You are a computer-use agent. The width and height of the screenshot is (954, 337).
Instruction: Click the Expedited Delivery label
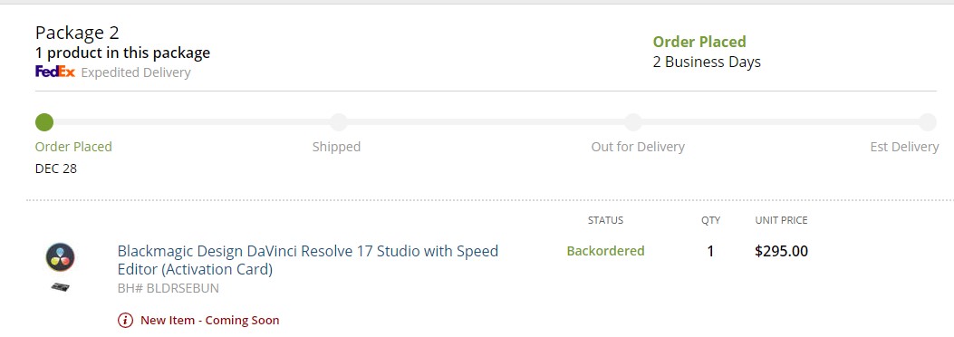pos(136,72)
